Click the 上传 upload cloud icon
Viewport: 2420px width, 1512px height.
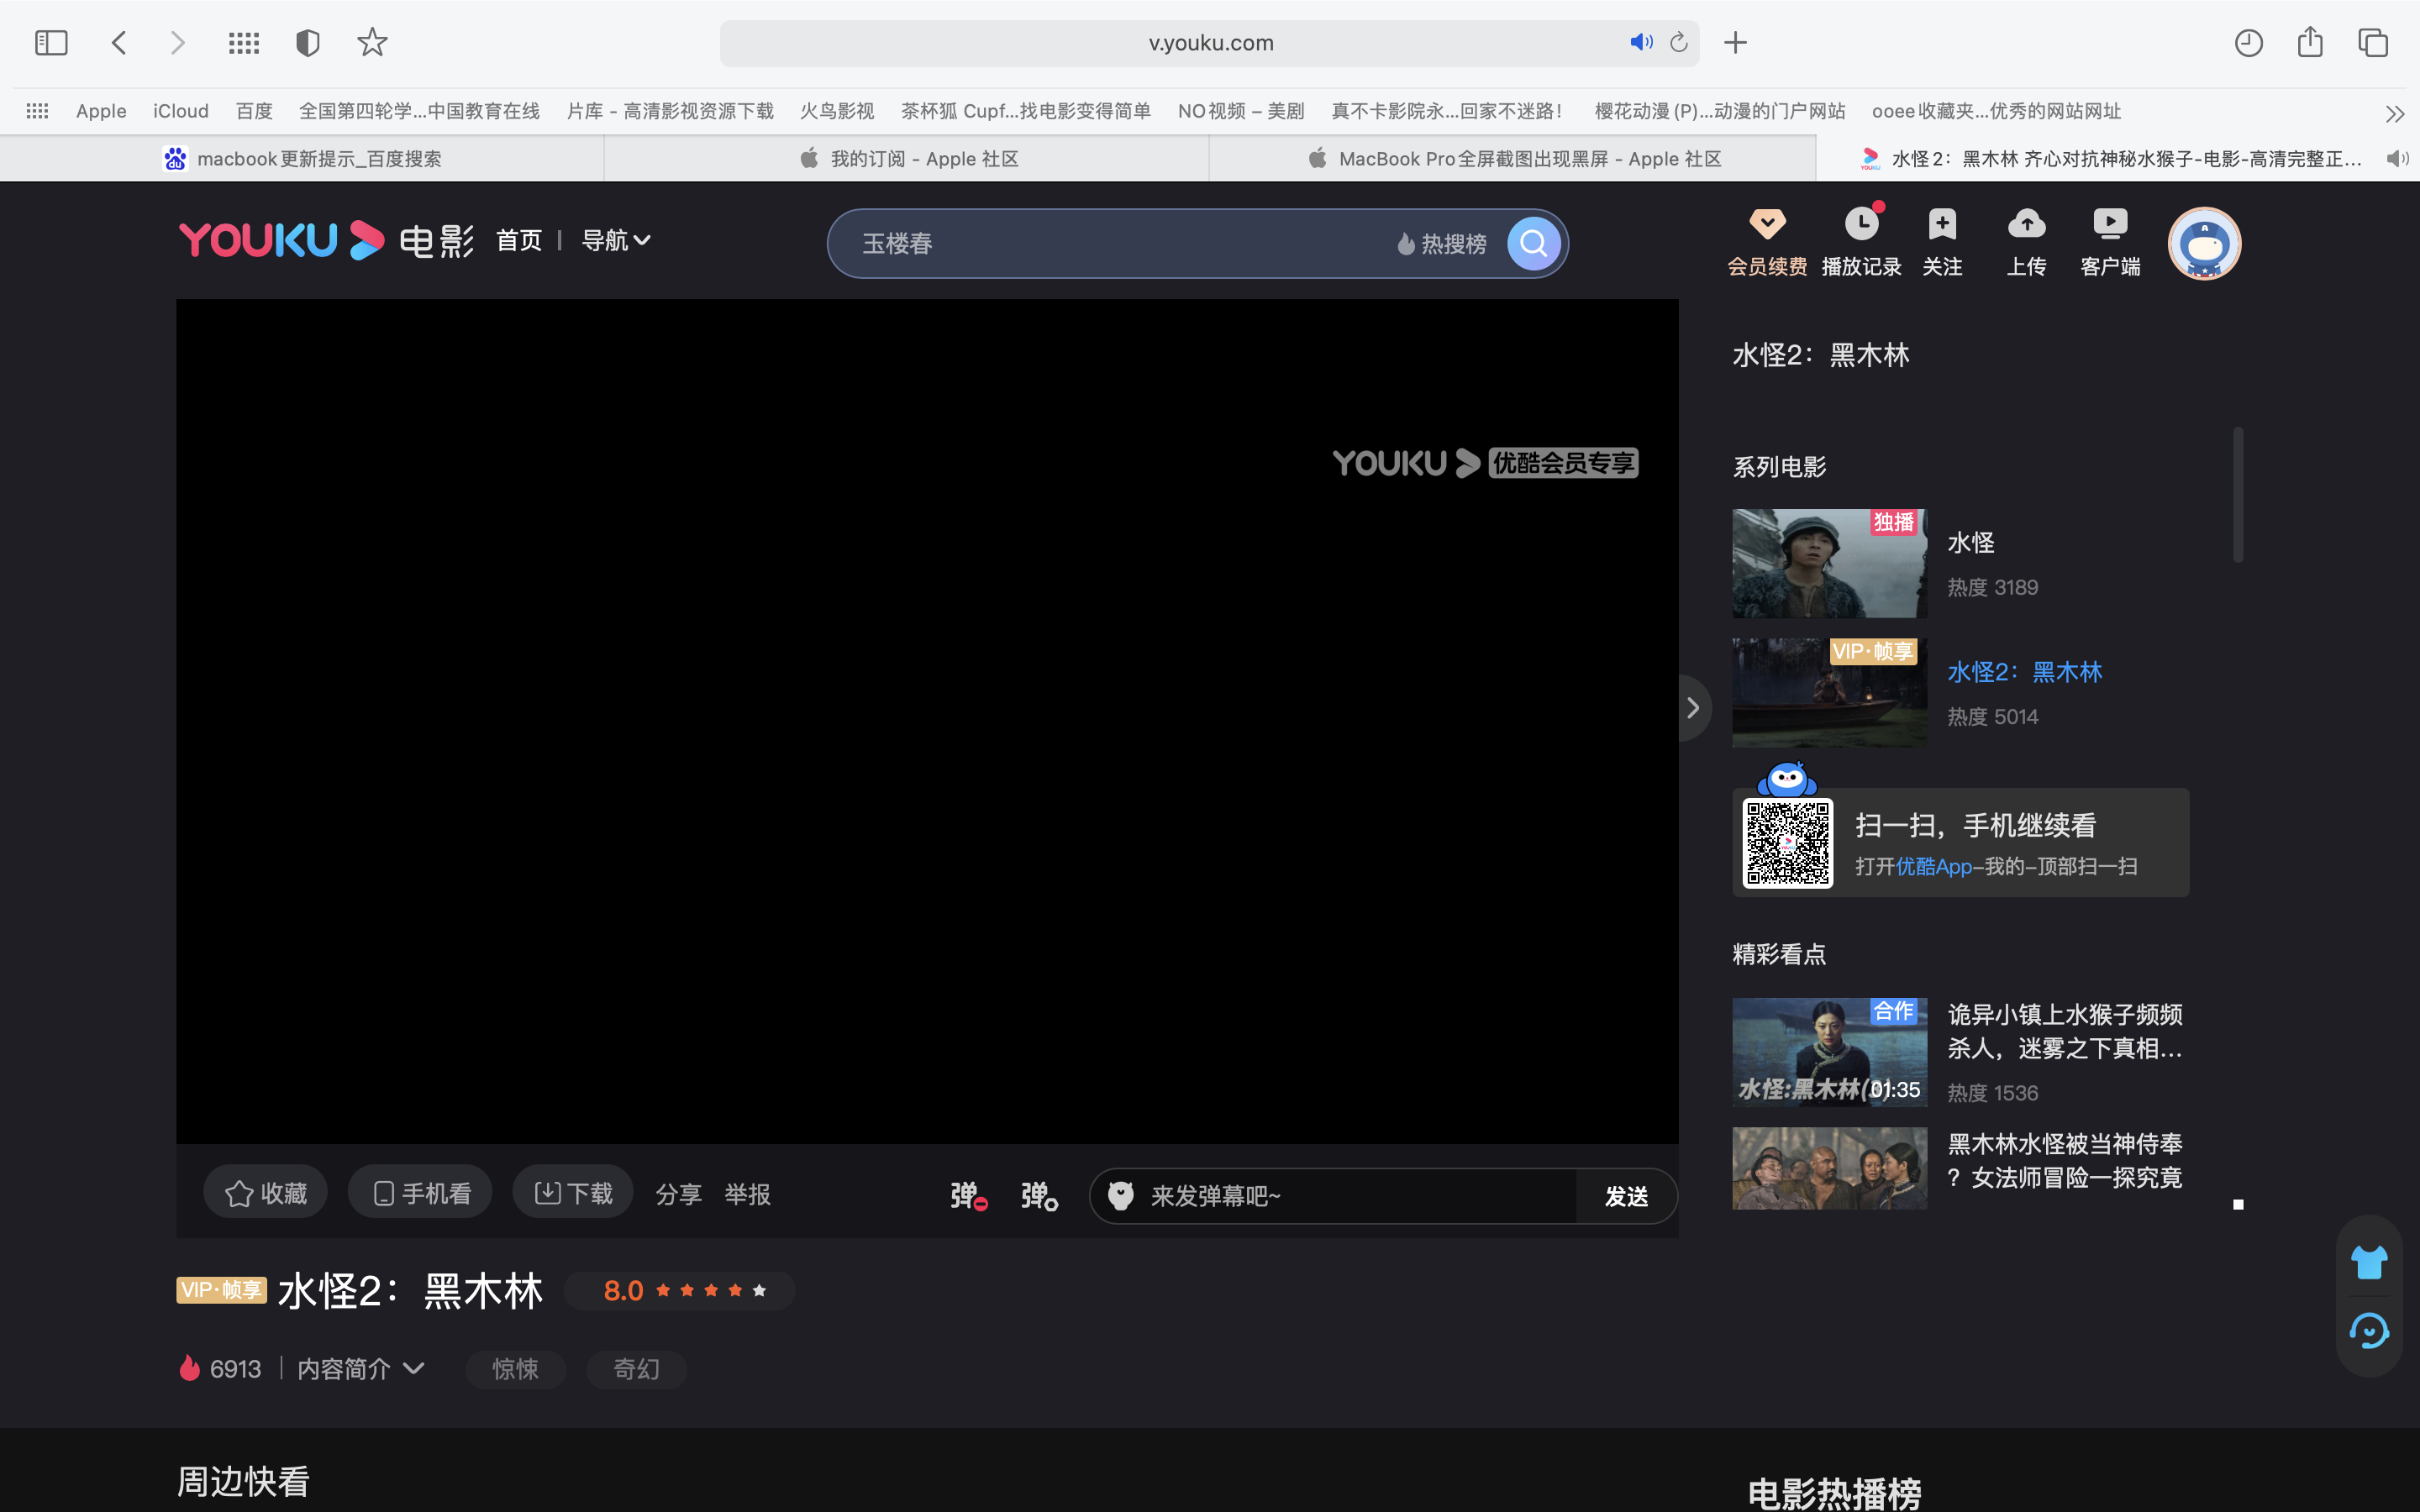[x=2026, y=224]
